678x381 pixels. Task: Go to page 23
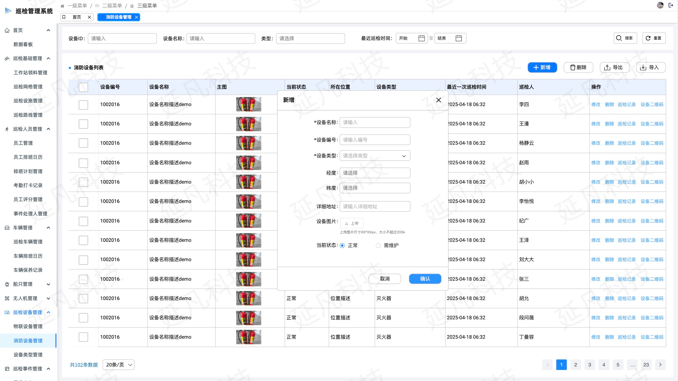646,365
